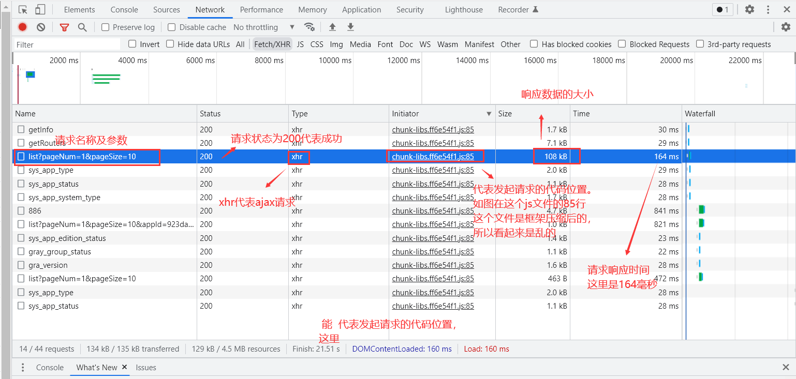This screenshot has width=796, height=379.
Task: Check the Invert filter option
Action: pos(132,44)
